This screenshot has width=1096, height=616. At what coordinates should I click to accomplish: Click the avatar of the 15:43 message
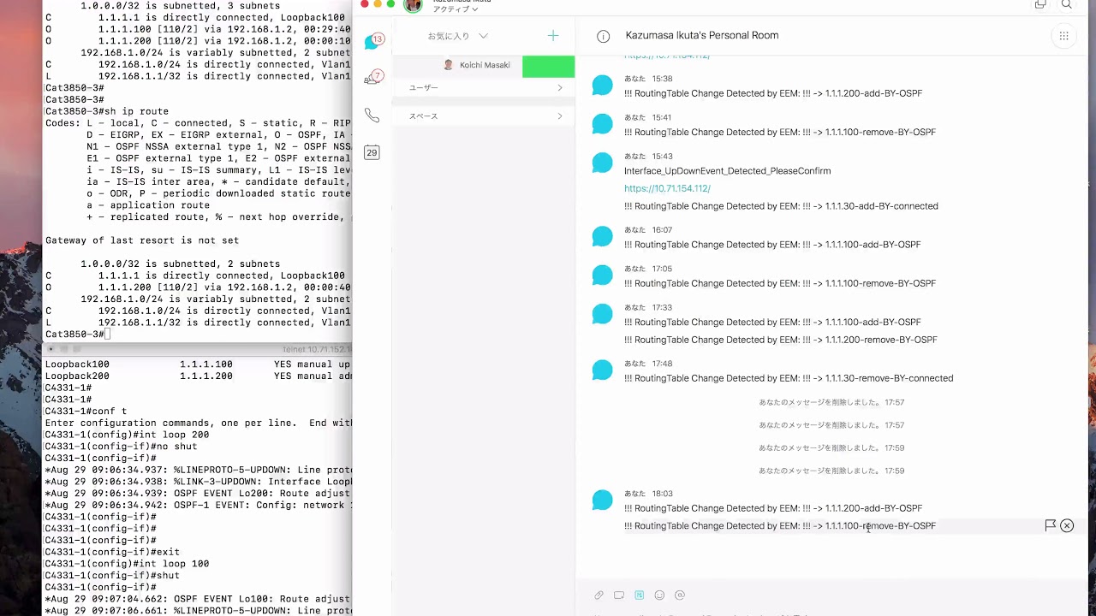[603, 163]
